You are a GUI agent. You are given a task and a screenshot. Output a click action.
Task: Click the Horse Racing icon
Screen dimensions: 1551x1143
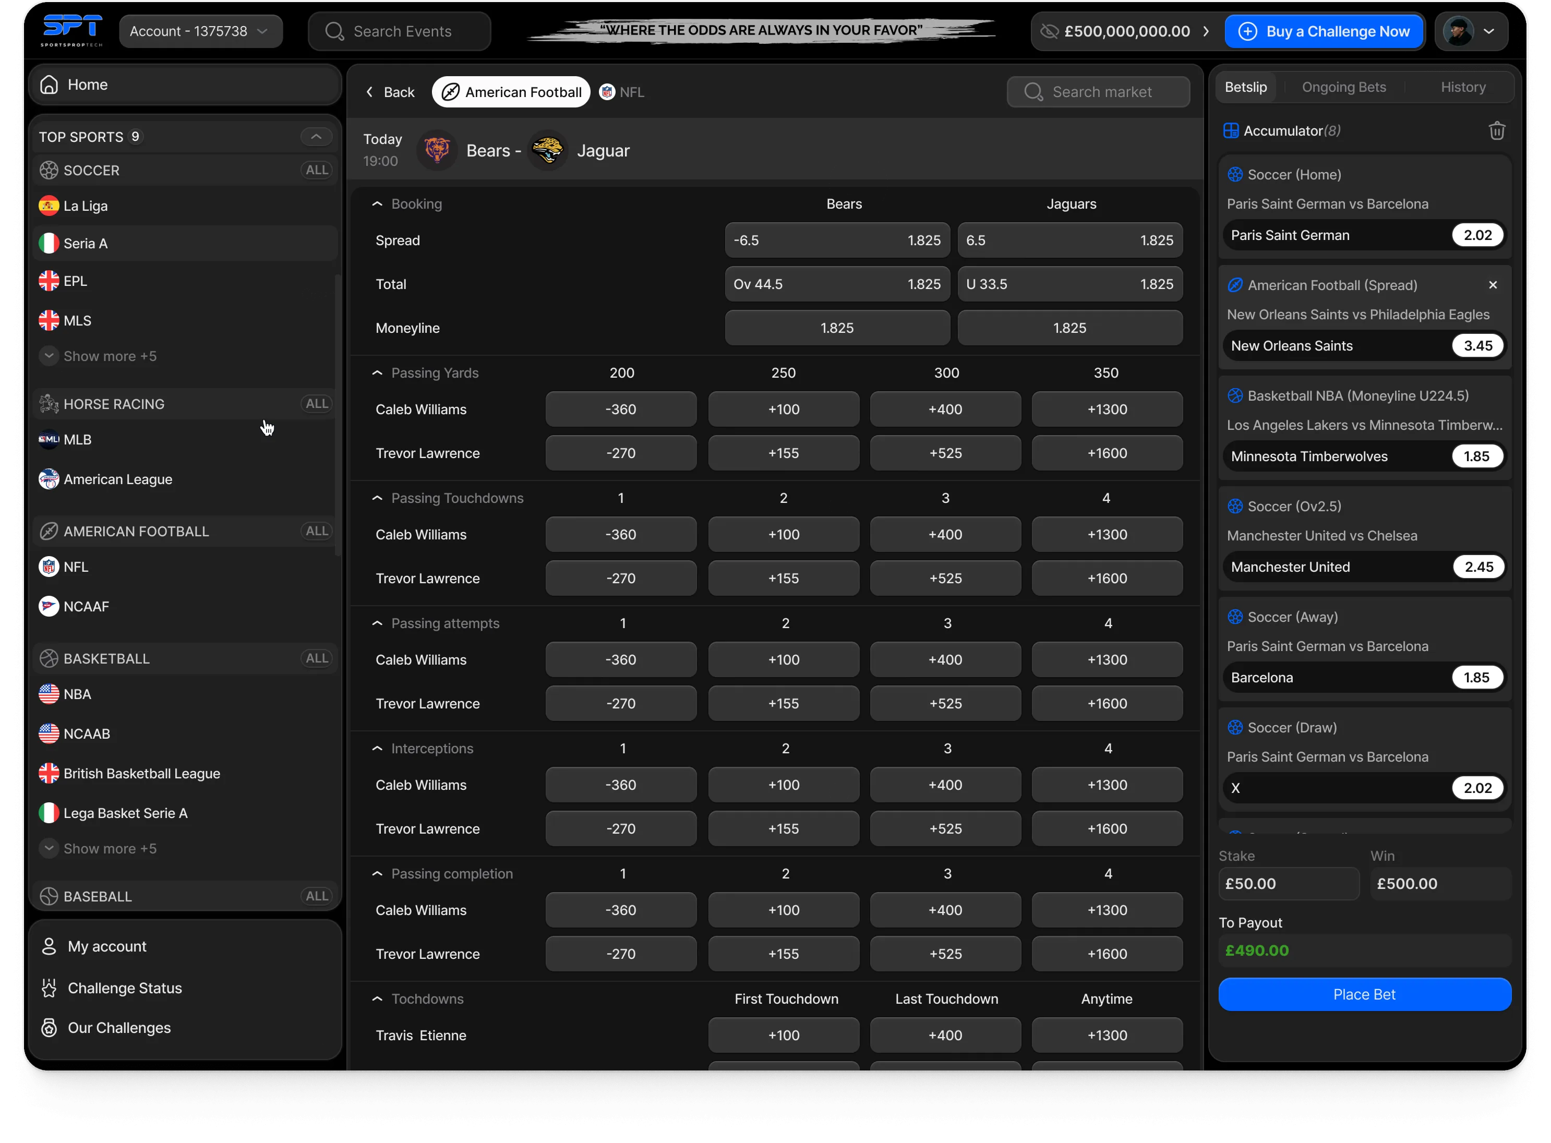(x=49, y=403)
